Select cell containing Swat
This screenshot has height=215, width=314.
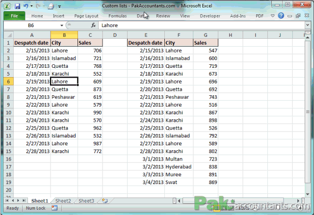click(179, 182)
